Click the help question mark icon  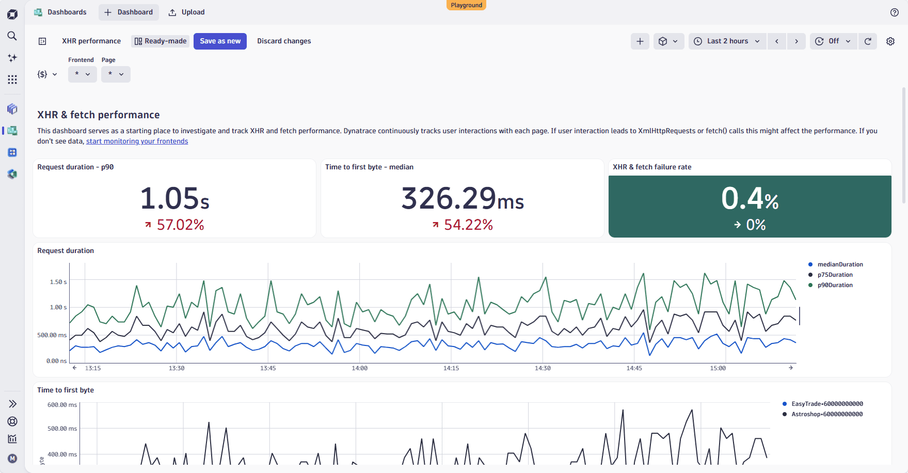coord(895,12)
